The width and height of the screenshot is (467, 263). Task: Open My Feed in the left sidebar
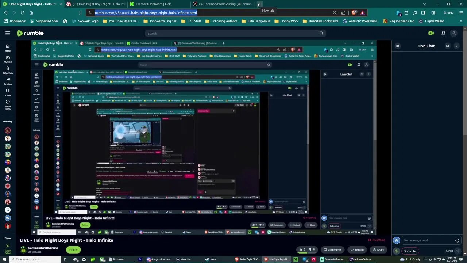click(x=8, y=59)
